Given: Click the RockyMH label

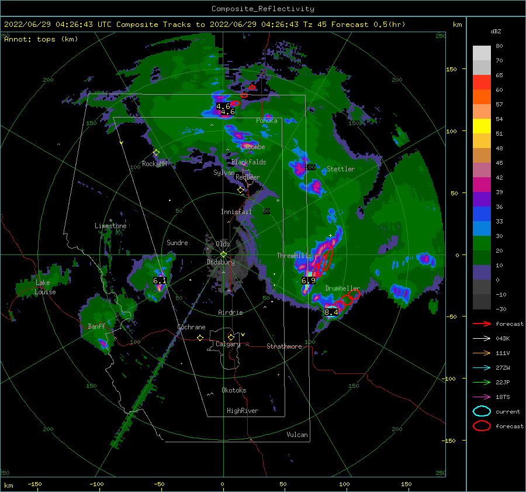Looking at the screenshot, I should (154, 164).
